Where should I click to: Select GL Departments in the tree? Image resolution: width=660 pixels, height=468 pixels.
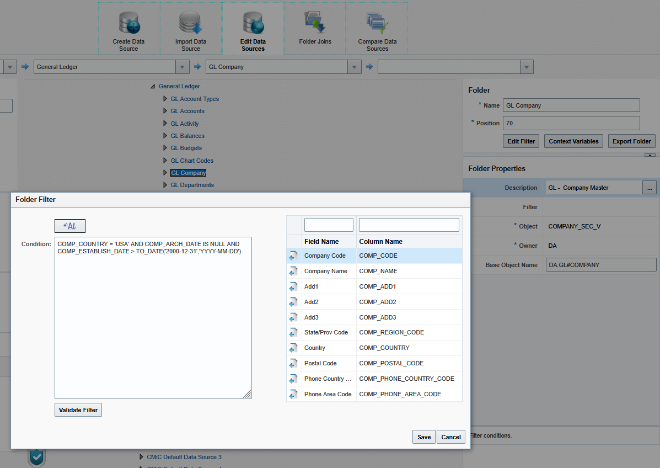point(192,185)
